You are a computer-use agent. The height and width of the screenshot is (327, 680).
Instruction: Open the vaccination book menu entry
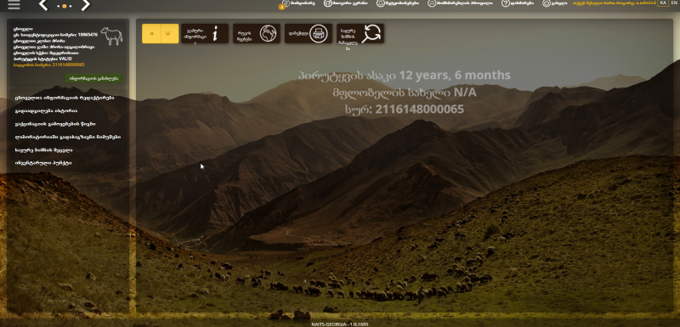pyautogui.click(x=55, y=124)
